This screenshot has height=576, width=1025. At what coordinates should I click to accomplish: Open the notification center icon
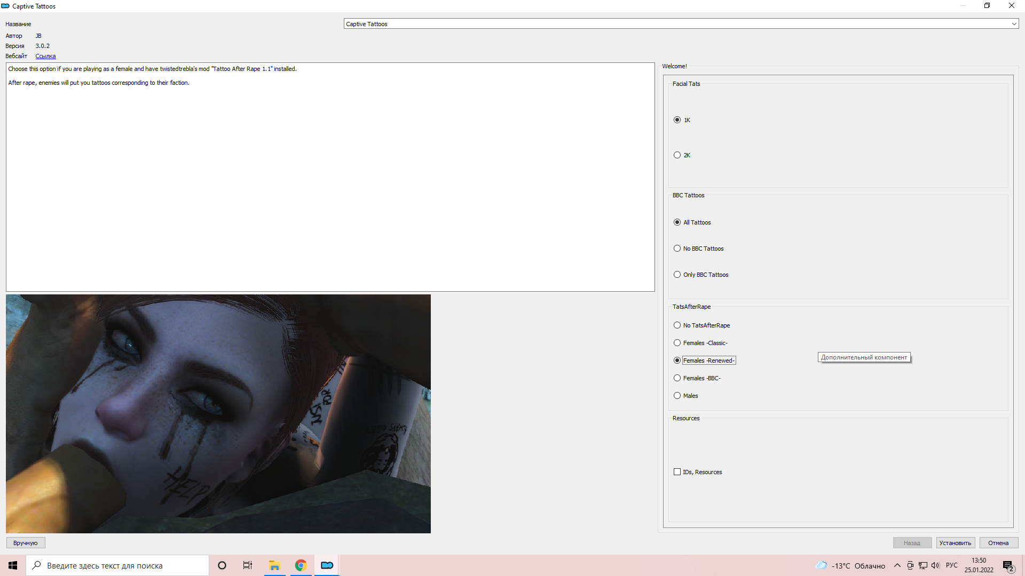1008,566
